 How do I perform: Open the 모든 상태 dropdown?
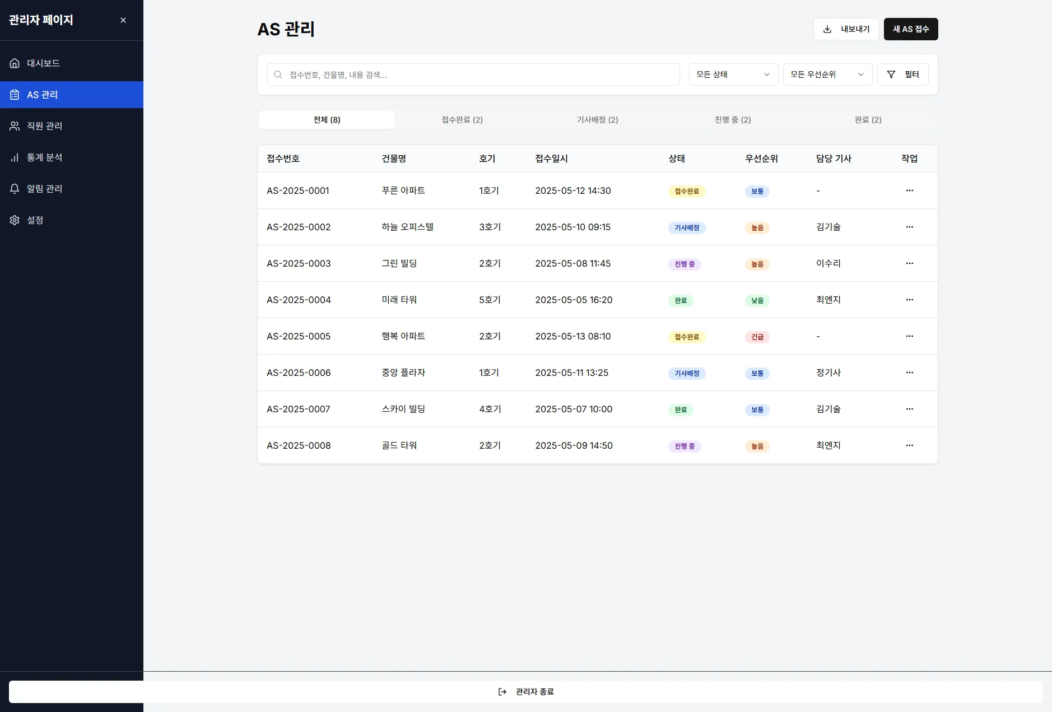[x=733, y=75]
